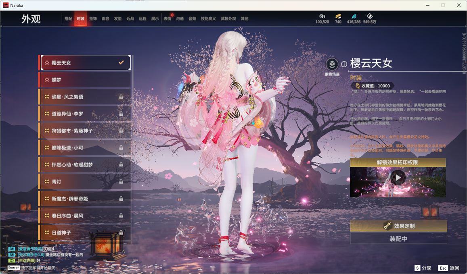This screenshot has width=467, height=274.
Task: Click the 更换场景 scene change icon
Action: pyautogui.click(x=332, y=64)
